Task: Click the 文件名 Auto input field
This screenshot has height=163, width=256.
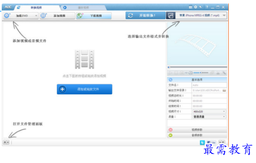Action: pos(209,85)
